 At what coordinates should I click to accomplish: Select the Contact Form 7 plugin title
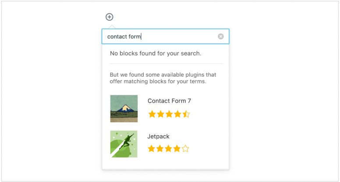(x=169, y=101)
